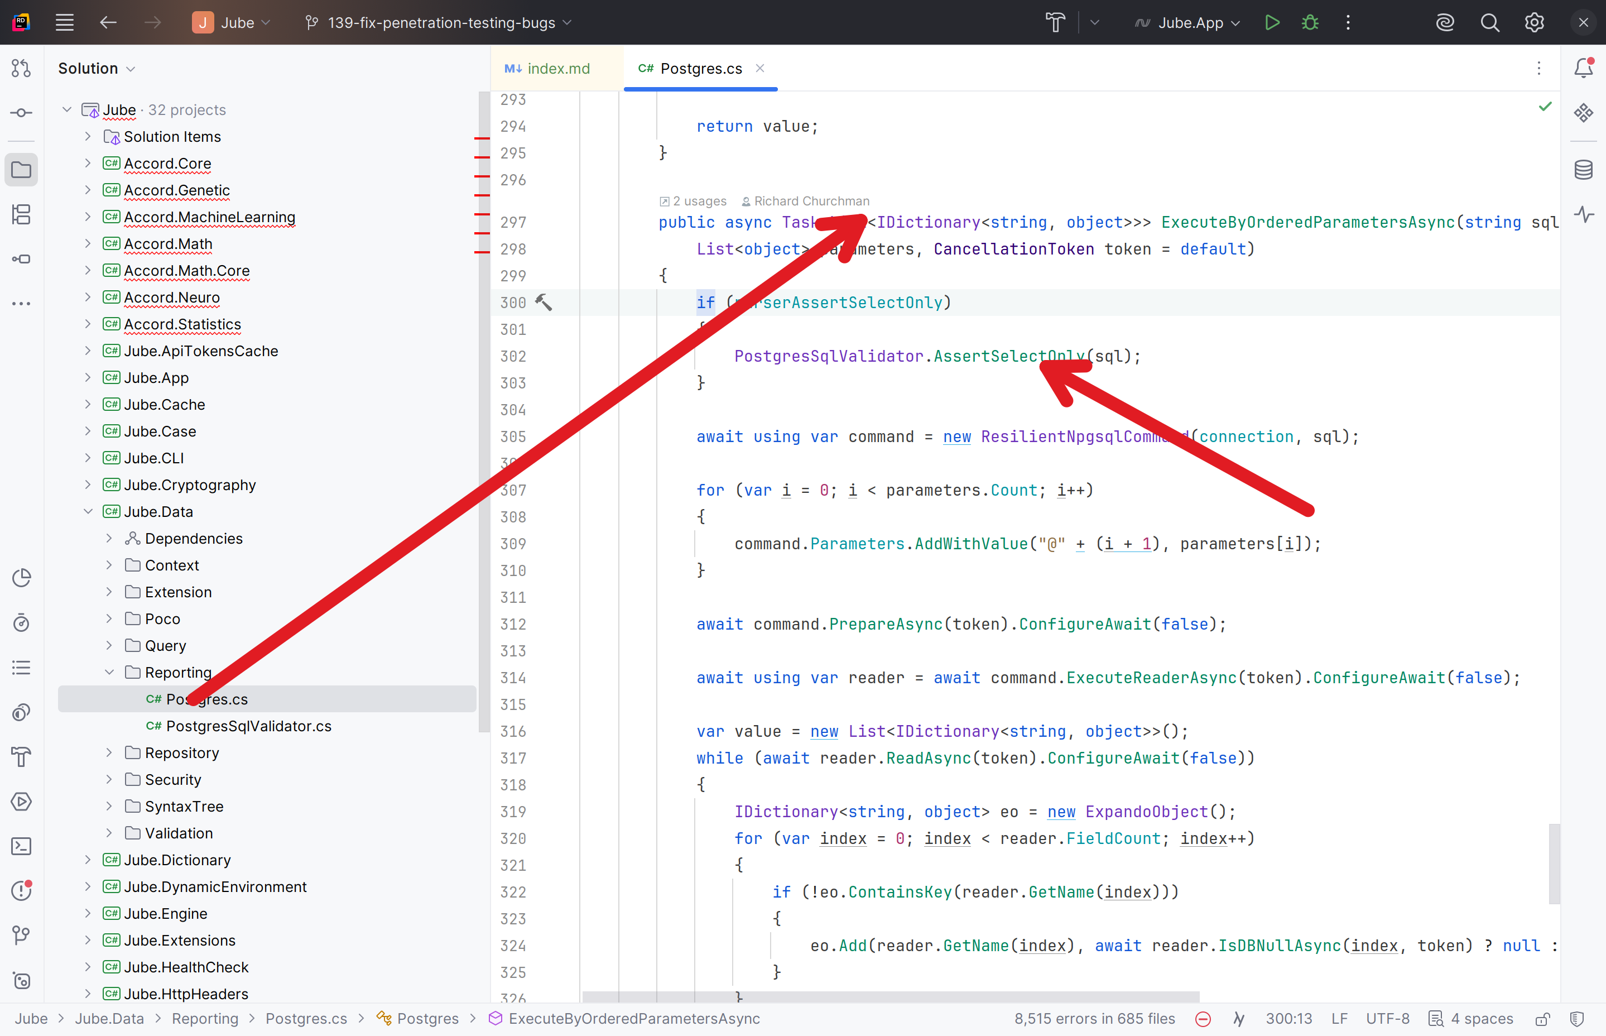Close the Postgres.cs tab
This screenshot has width=1606, height=1036.
760,68
